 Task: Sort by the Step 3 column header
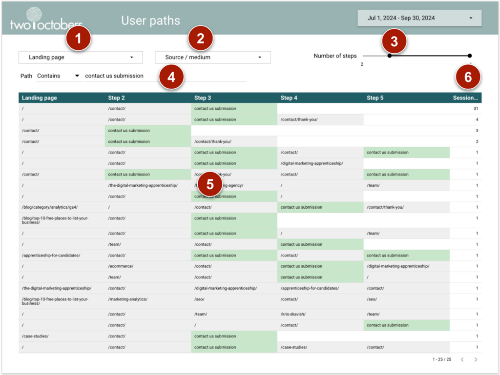(x=203, y=98)
